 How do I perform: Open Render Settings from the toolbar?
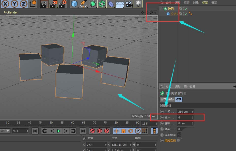click(62, 4)
